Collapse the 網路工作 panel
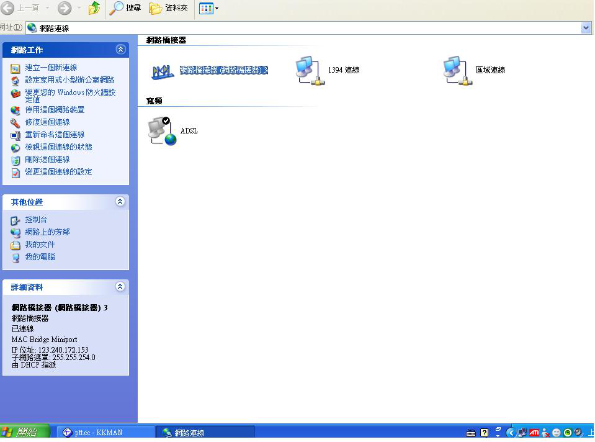The width and height of the screenshot is (595, 442). click(120, 50)
